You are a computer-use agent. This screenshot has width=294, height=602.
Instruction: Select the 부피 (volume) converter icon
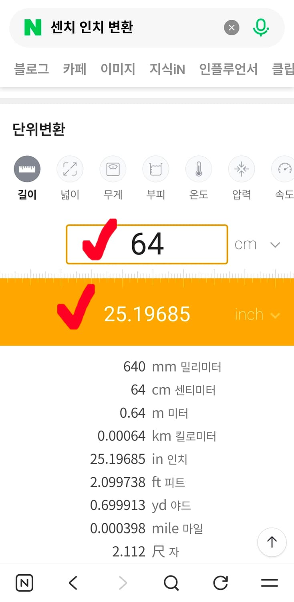(x=156, y=169)
